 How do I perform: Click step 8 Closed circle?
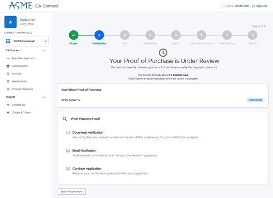(253, 35)
